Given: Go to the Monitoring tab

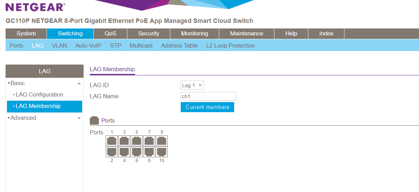Looking at the screenshot, I should [x=194, y=34].
